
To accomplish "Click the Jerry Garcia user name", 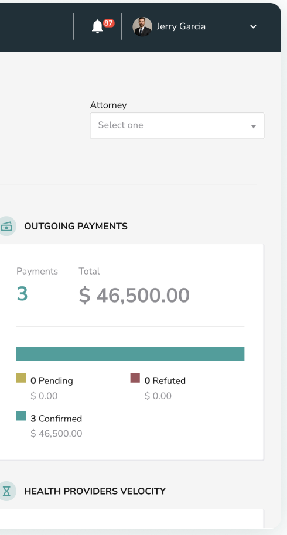I will tap(181, 26).
